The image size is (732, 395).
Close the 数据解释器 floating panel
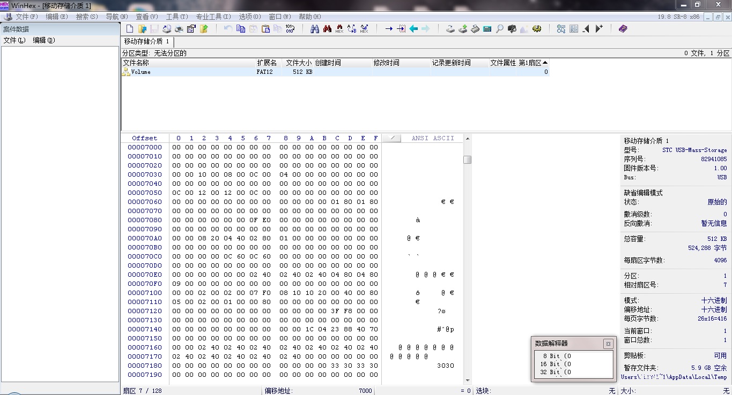click(x=608, y=344)
